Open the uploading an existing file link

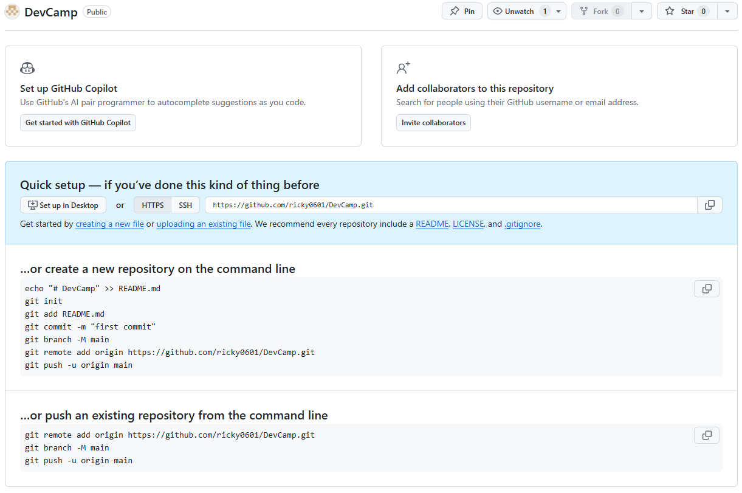pyautogui.click(x=204, y=224)
